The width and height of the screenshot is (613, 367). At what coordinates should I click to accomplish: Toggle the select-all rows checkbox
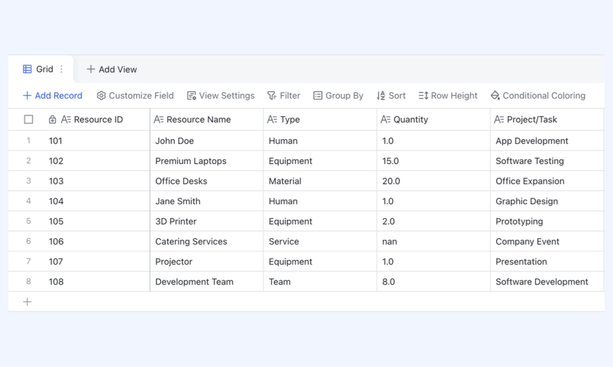[x=29, y=119]
